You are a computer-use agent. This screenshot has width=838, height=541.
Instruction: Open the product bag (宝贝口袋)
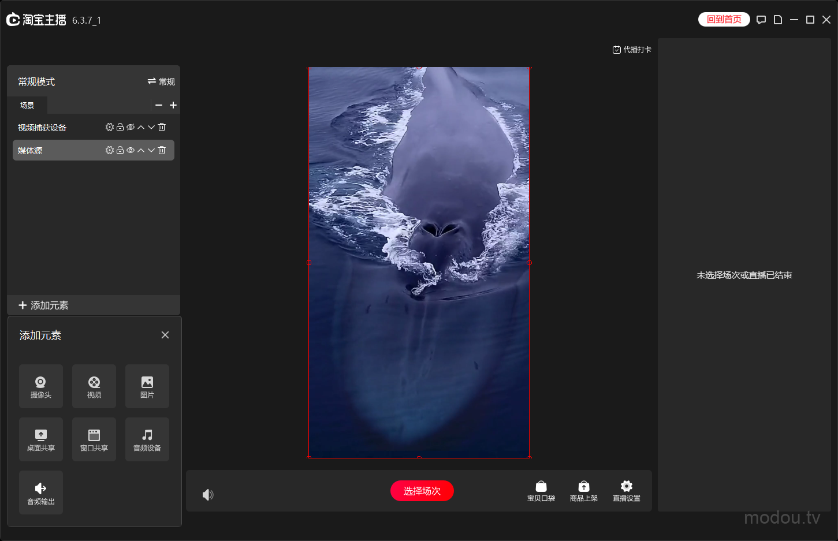(541, 491)
